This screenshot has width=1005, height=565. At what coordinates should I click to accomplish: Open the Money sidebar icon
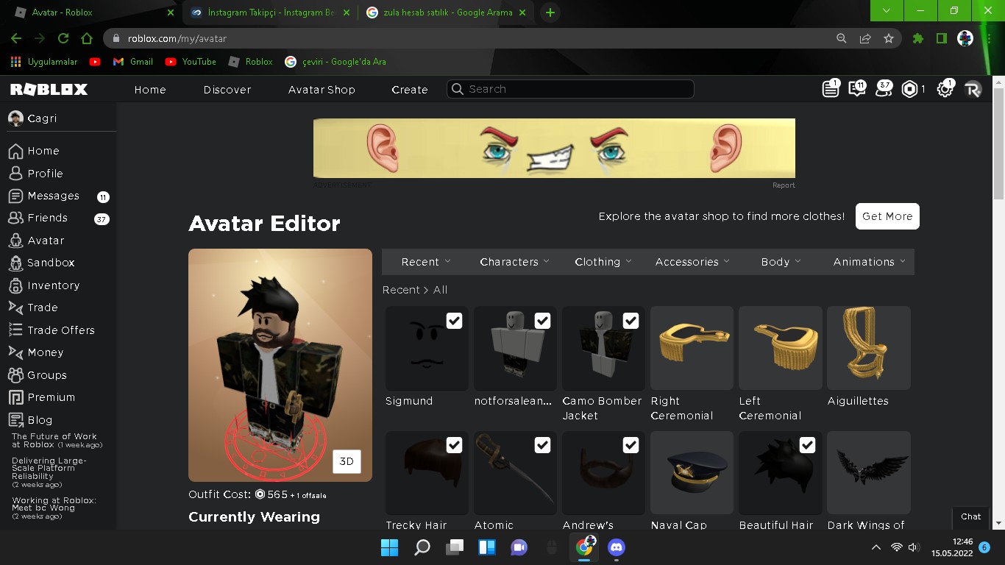(15, 352)
